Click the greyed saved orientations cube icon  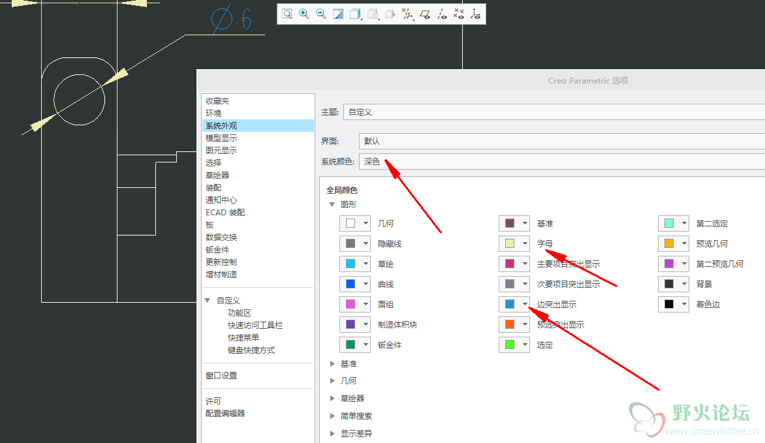tap(373, 14)
